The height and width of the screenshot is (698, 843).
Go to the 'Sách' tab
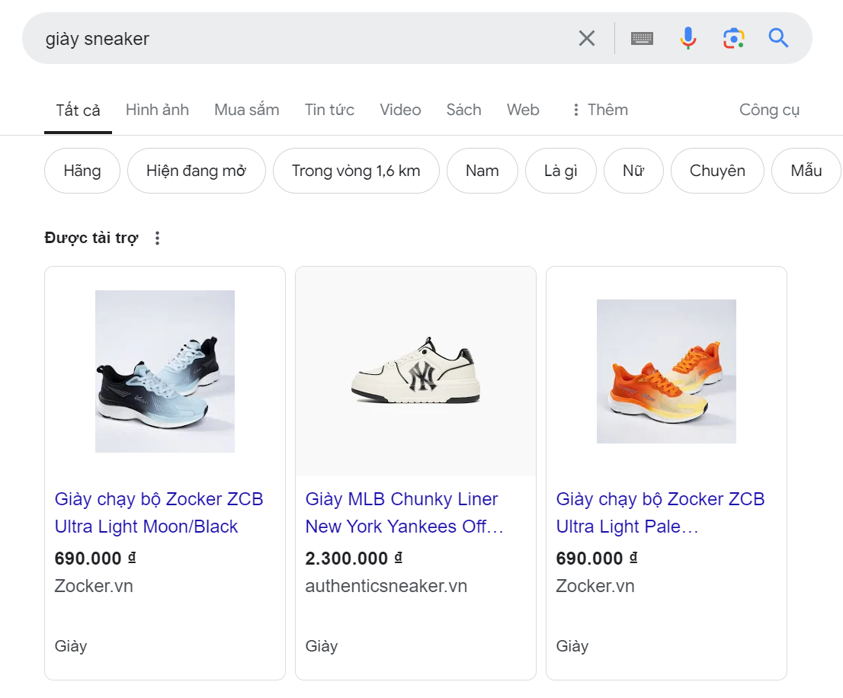coord(463,110)
